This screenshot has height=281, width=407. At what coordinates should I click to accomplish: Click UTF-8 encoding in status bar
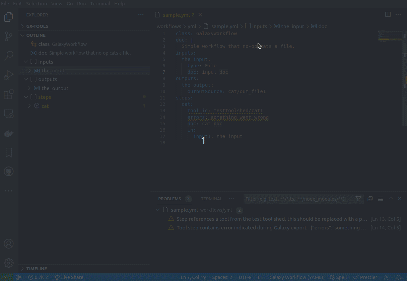245,277
